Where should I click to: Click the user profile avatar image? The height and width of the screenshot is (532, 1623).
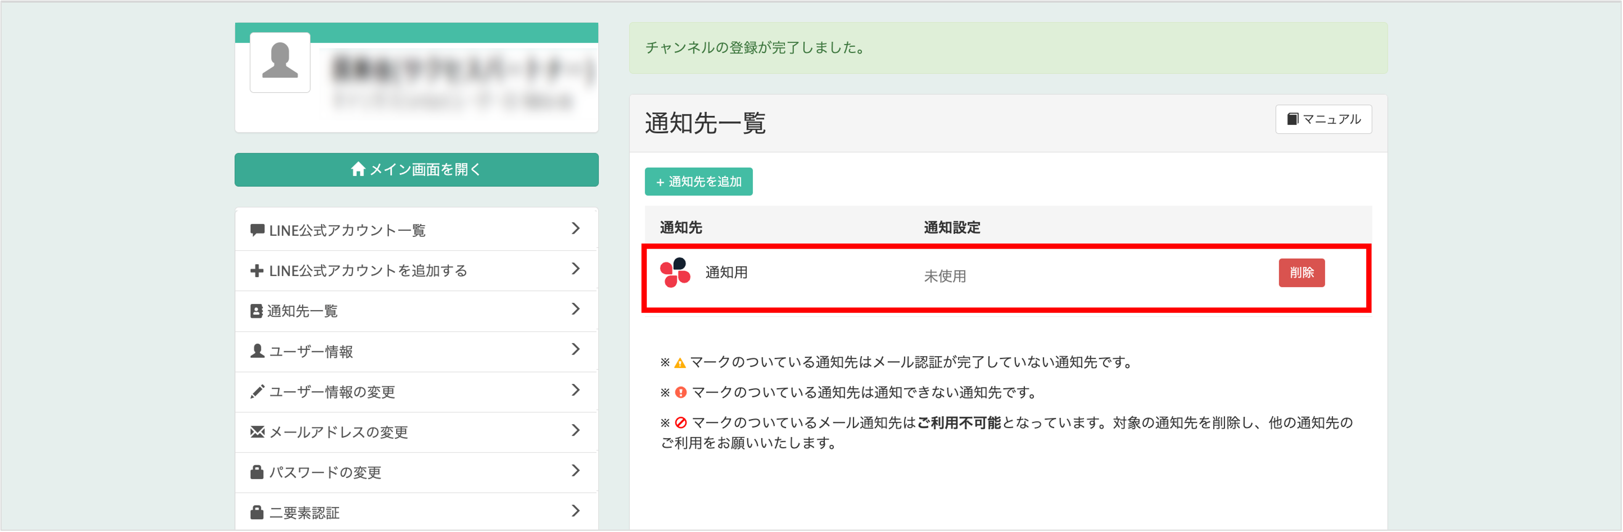pos(280,62)
